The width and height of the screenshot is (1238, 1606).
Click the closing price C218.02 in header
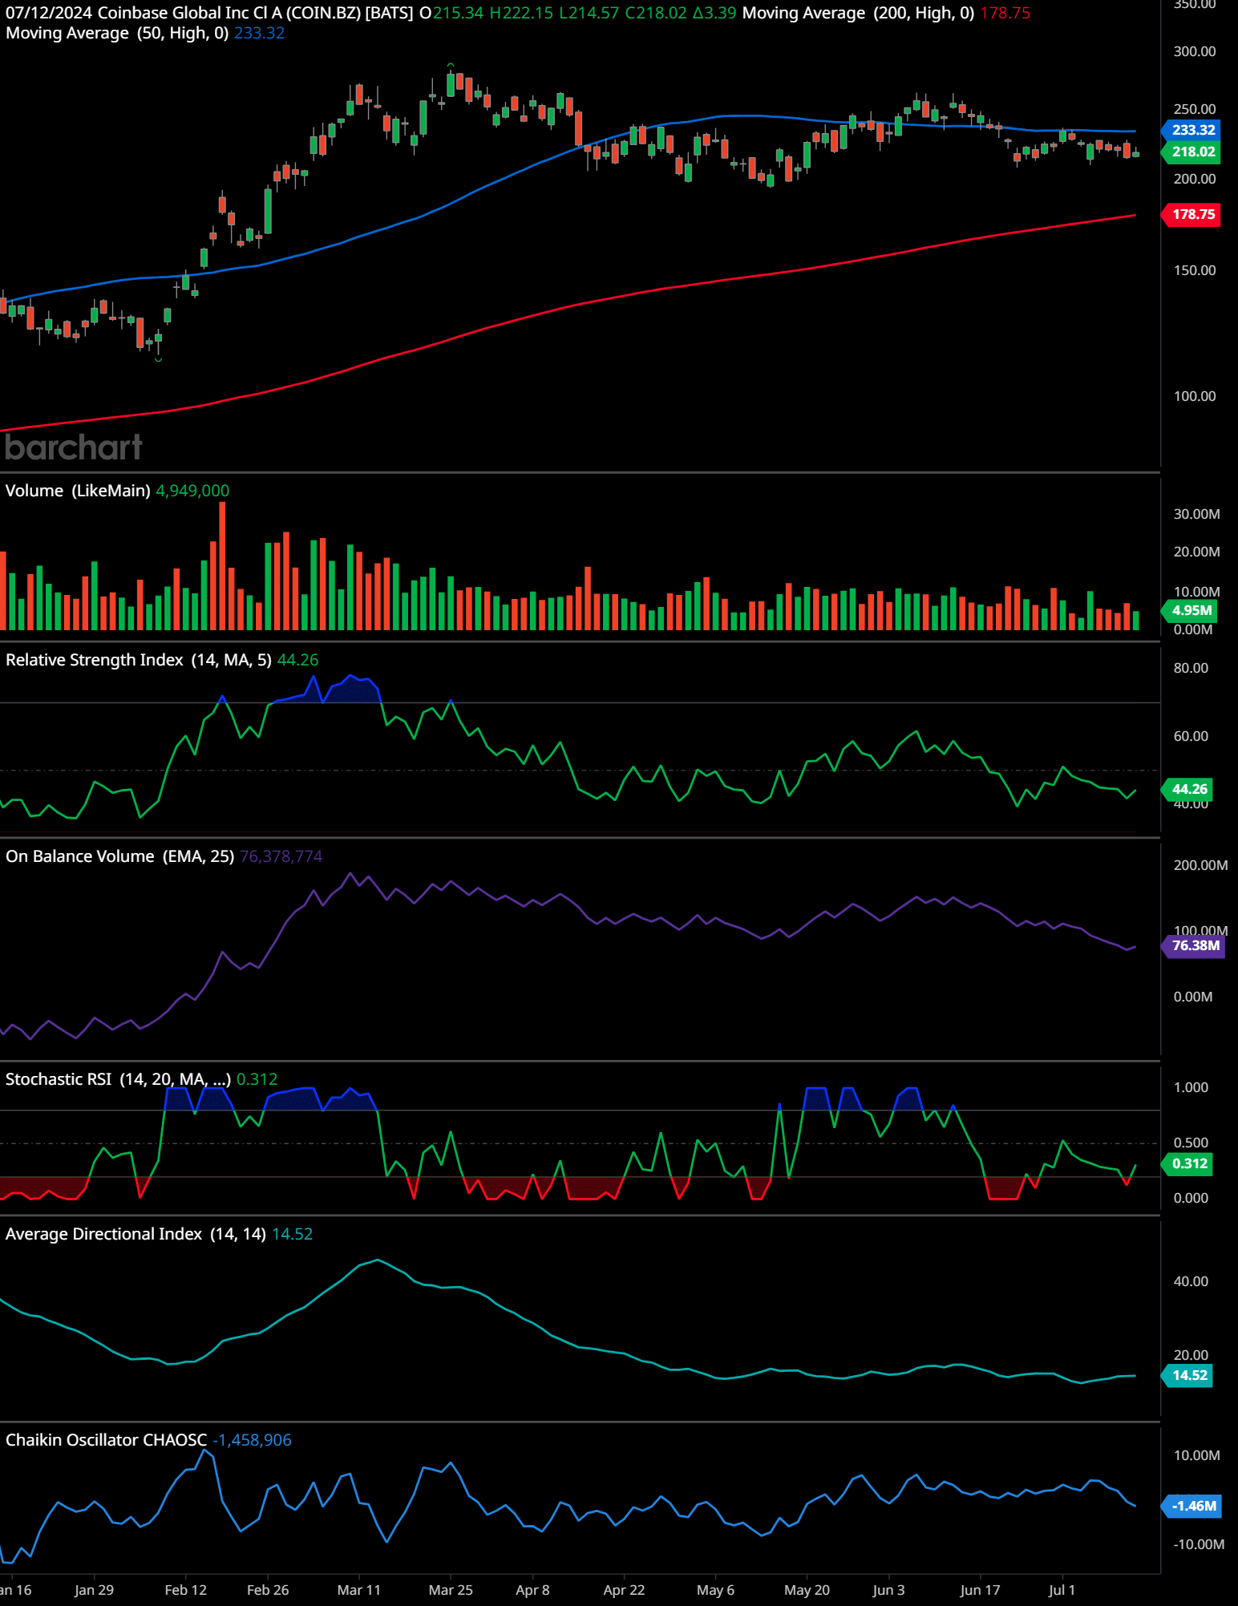(656, 13)
